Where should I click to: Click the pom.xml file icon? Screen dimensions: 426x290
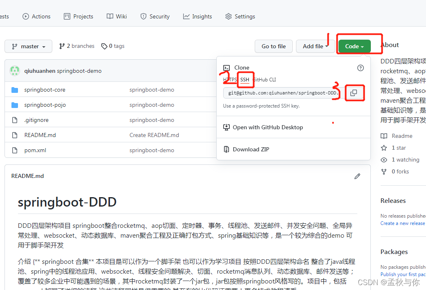coord(15,150)
